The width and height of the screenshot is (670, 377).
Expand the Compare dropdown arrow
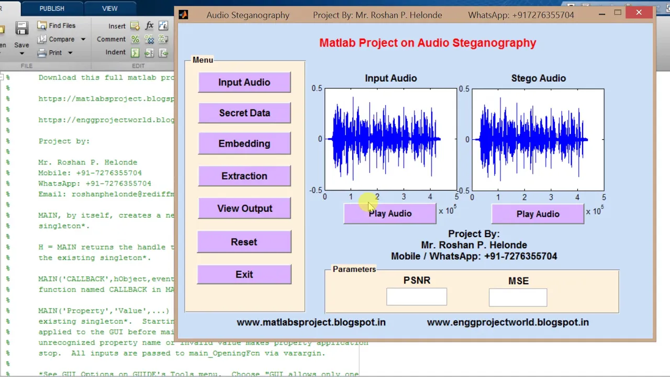pos(83,39)
